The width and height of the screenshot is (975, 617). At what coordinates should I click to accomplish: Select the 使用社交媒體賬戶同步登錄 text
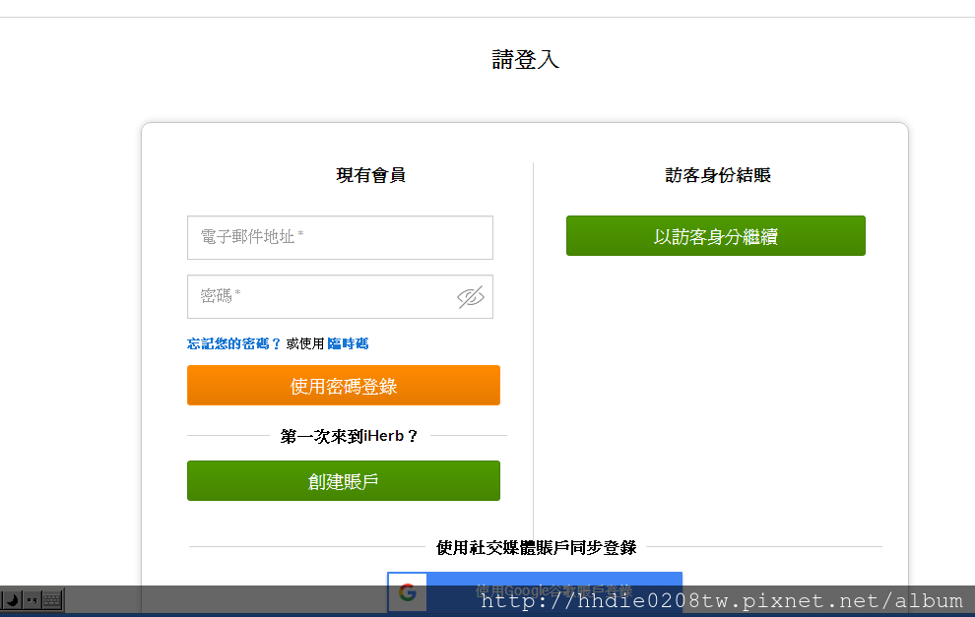tap(536, 547)
